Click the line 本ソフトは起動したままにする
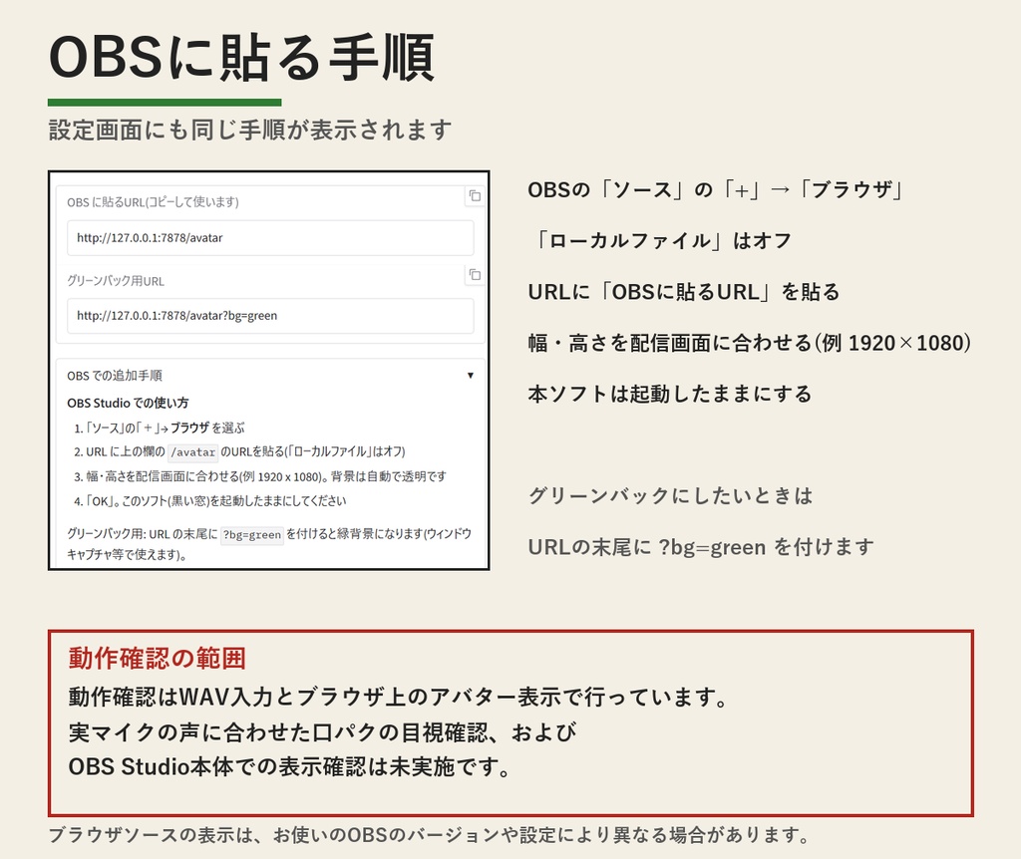Screen dimensions: 1021x859 coord(670,394)
